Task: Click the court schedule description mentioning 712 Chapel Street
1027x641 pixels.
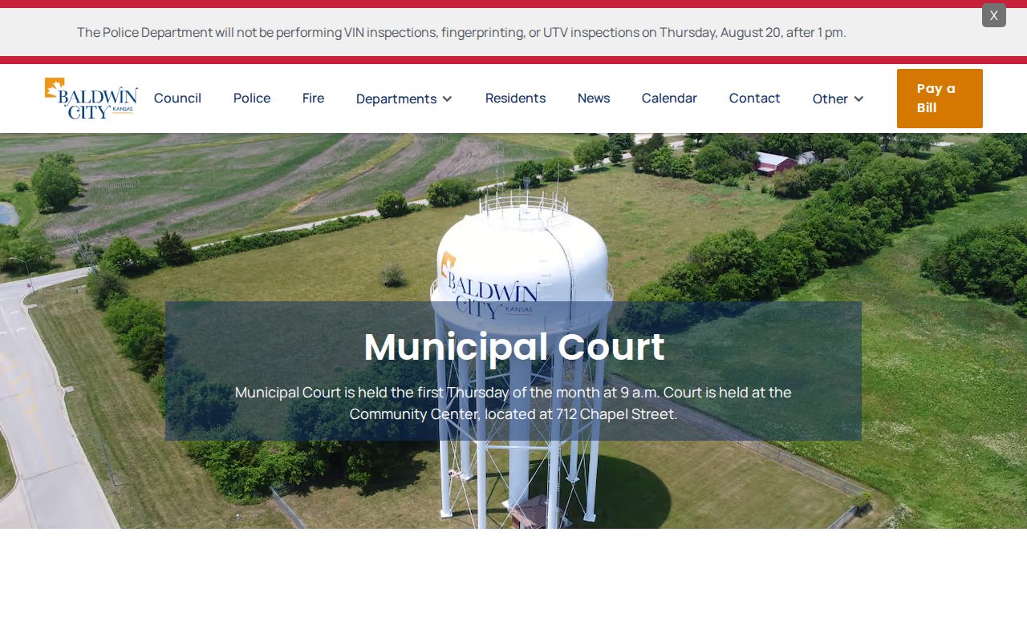Action: tap(513, 403)
